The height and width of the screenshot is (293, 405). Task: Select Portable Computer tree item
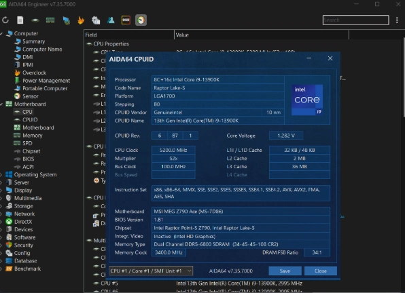point(45,88)
